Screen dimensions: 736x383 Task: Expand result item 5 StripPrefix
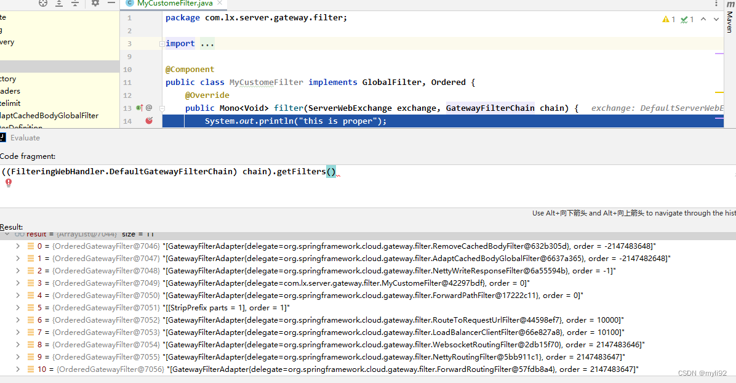click(18, 307)
